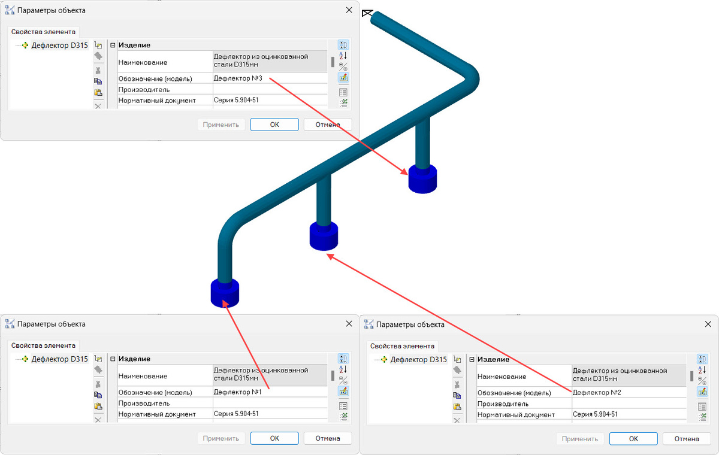Viewport: 719px width, 455px height.
Task: Click the cut icon in the Дефлектор №2 dialog
Action: (x=457, y=384)
